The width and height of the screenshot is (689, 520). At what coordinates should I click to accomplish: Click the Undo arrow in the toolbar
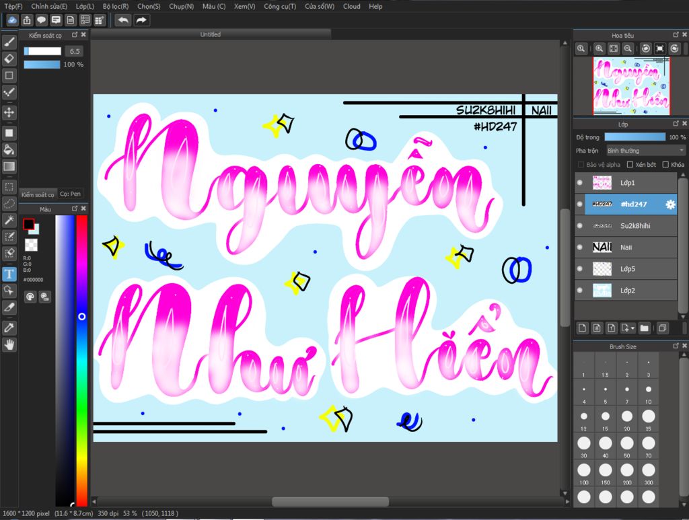(x=124, y=20)
